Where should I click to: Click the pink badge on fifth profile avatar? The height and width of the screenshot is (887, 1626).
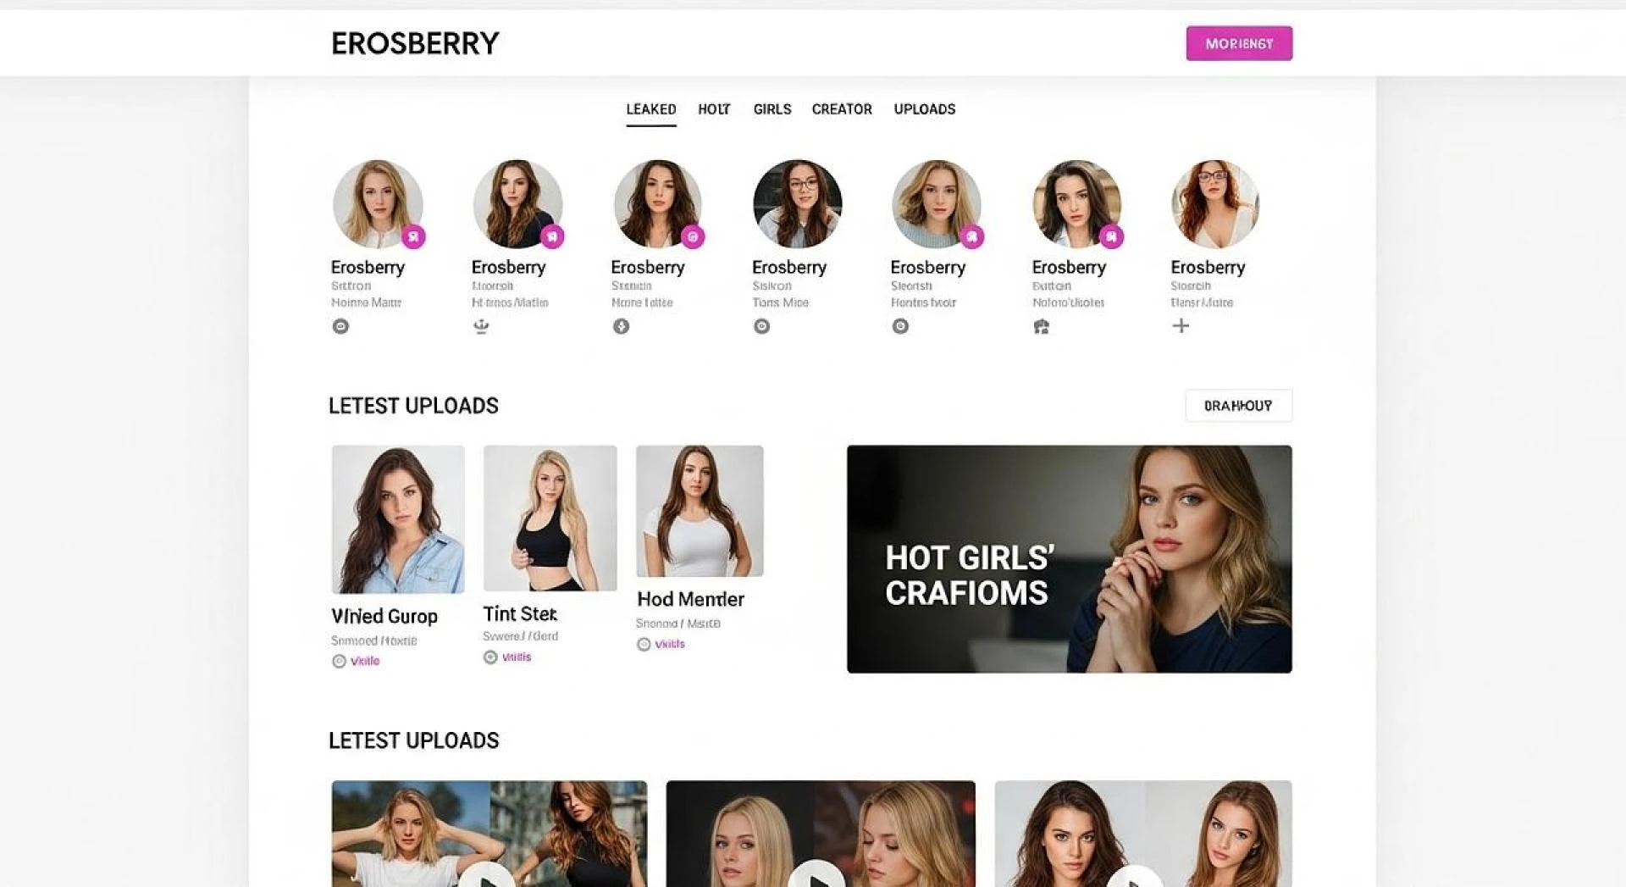click(x=971, y=237)
